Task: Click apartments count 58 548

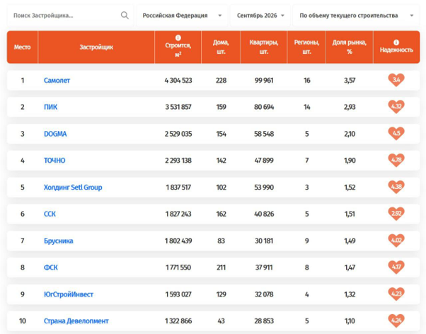Action: coord(264,134)
